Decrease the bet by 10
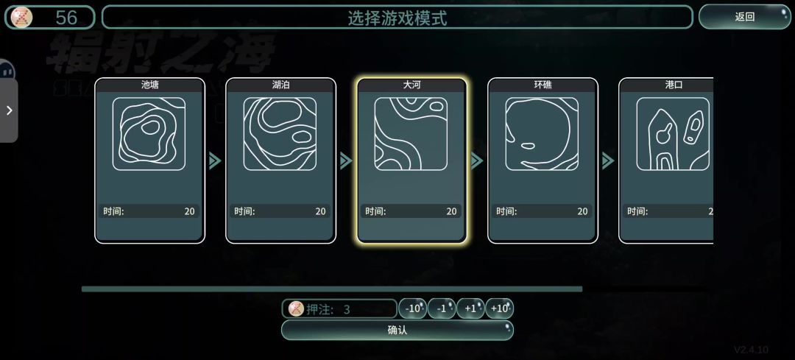The width and height of the screenshot is (795, 360). tap(413, 308)
